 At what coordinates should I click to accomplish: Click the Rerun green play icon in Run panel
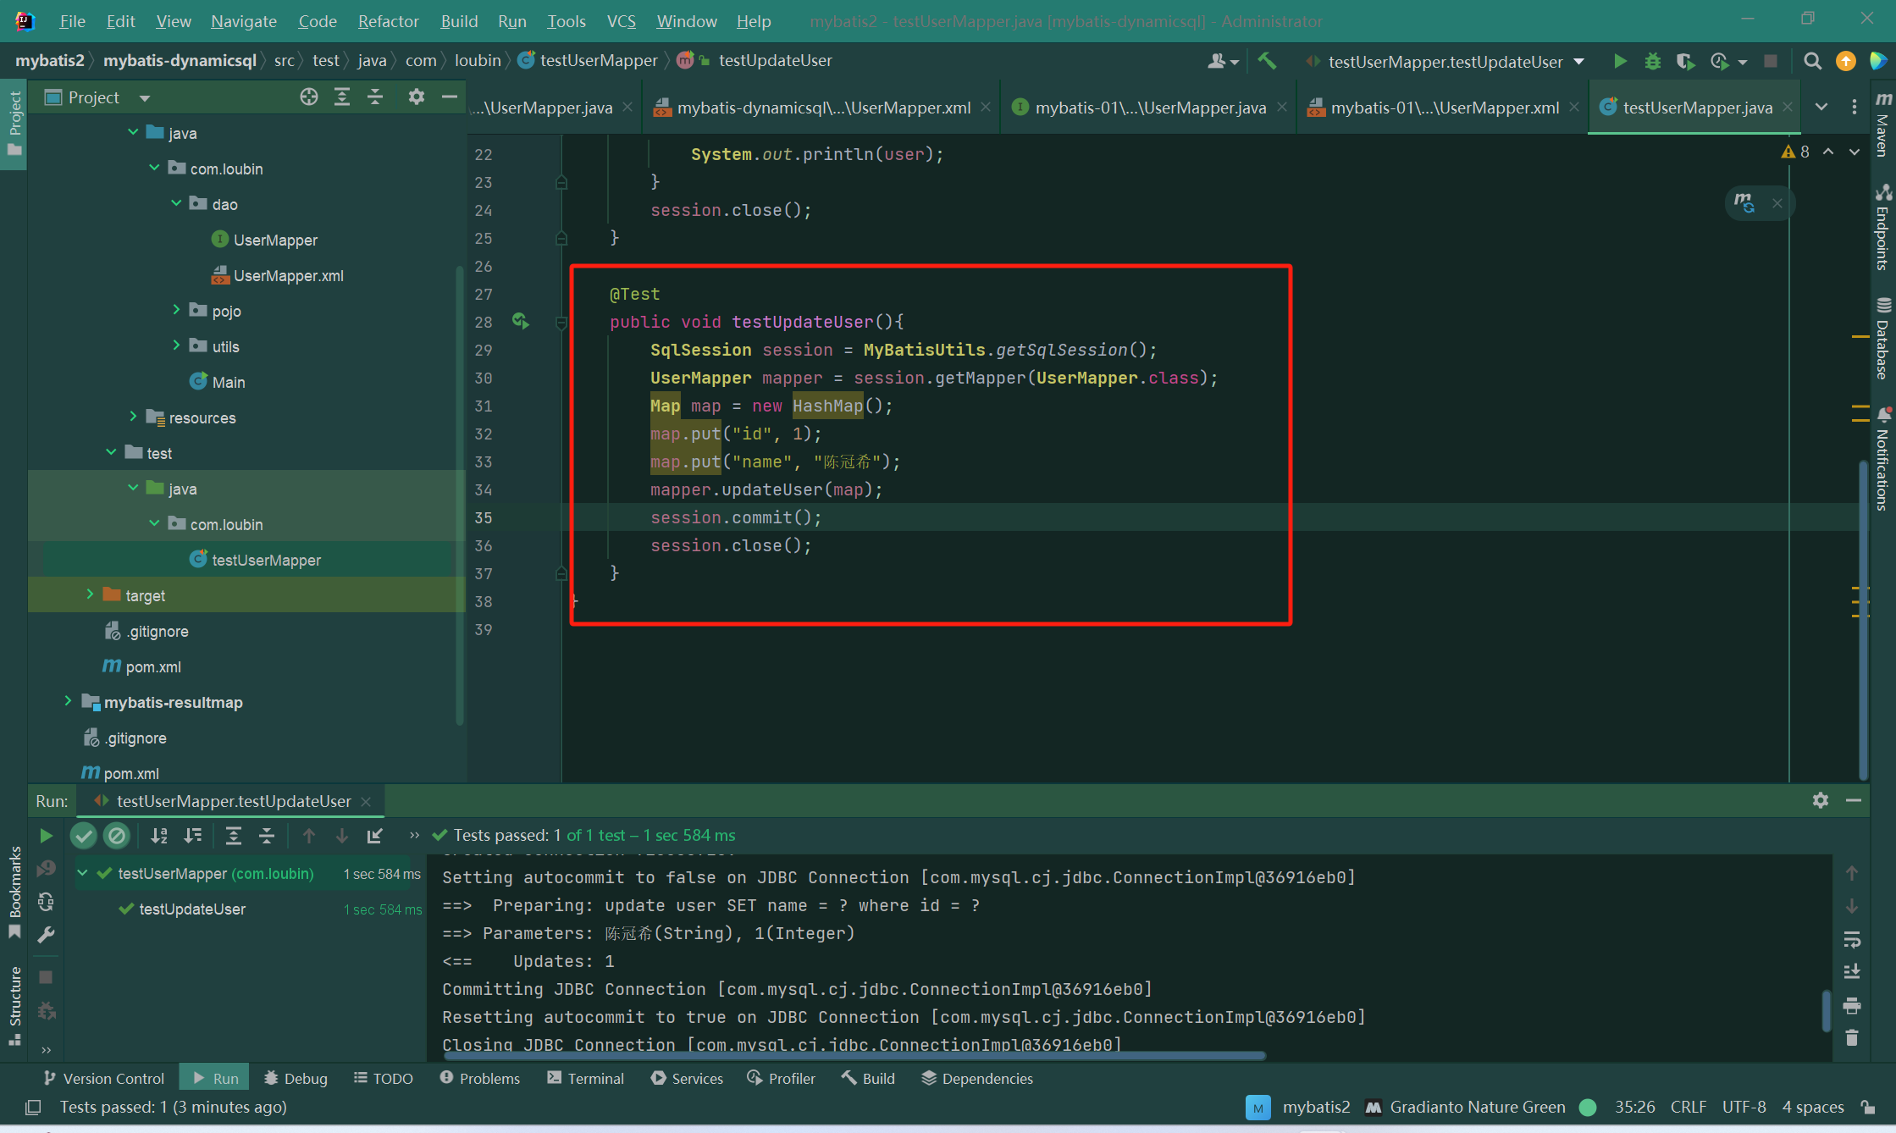tap(47, 836)
